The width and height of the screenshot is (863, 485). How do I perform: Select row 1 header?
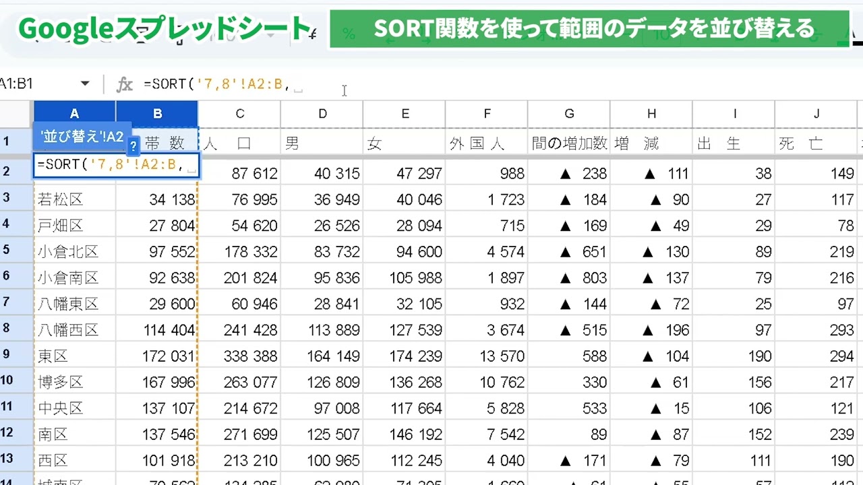pos(7,142)
